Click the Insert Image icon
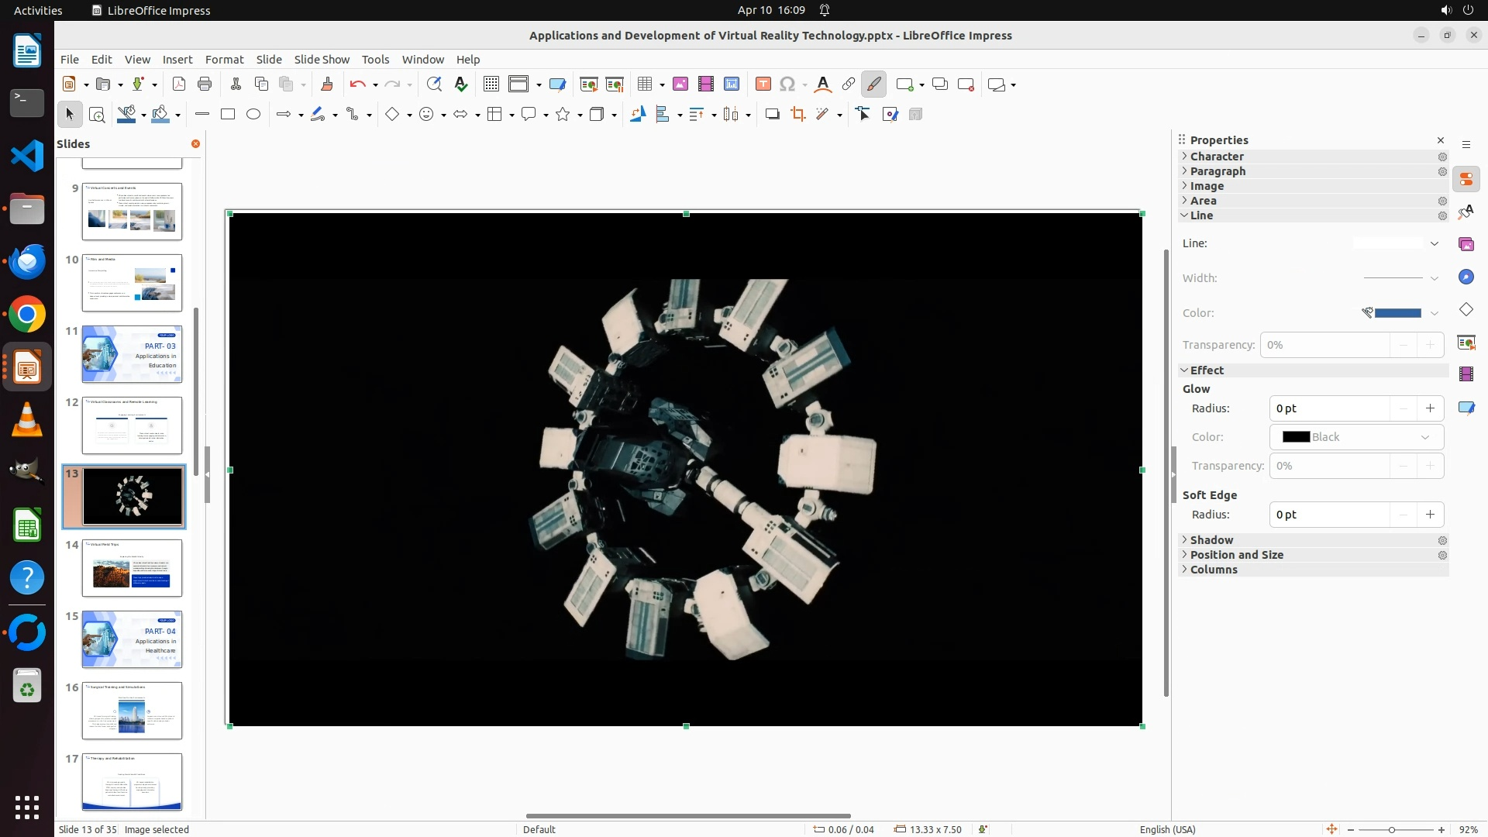1488x837 pixels. tap(680, 84)
